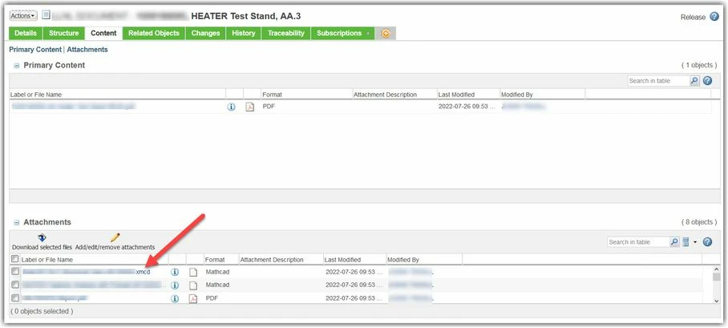Focus Attachments search in table field
This screenshot has height=328, width=728.
click(x=638, y=242)
